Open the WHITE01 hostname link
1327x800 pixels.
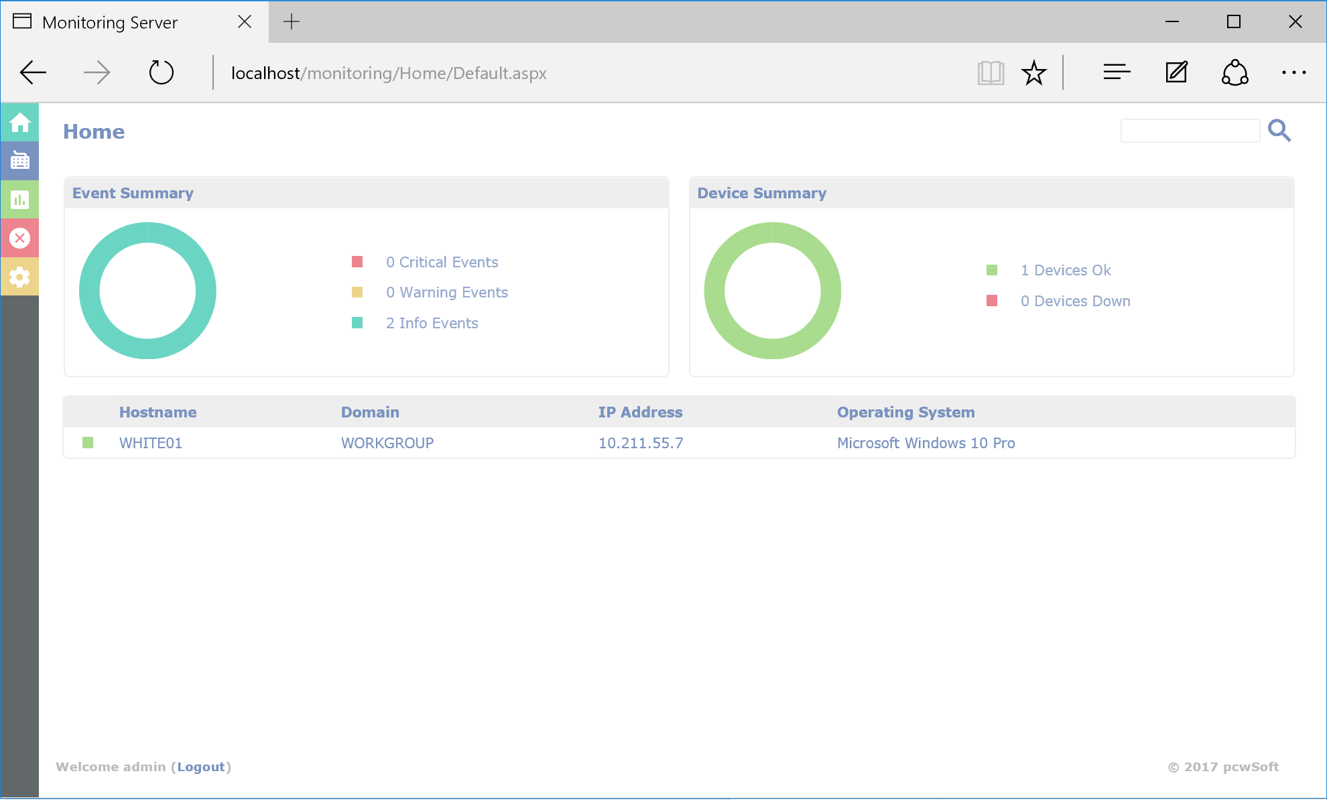click(x=151, y=443)
